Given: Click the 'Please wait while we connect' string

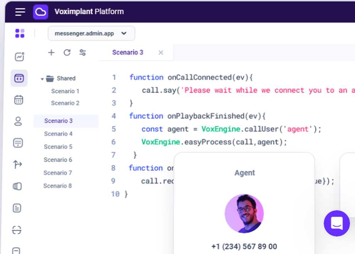Looking at the screenshot, I should (268, 90).
